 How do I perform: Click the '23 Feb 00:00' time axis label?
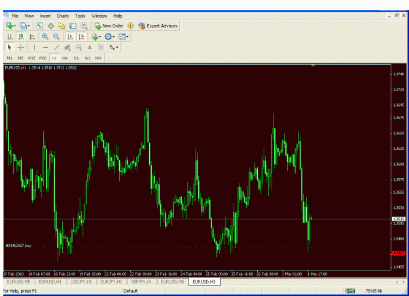click(141, 274)
